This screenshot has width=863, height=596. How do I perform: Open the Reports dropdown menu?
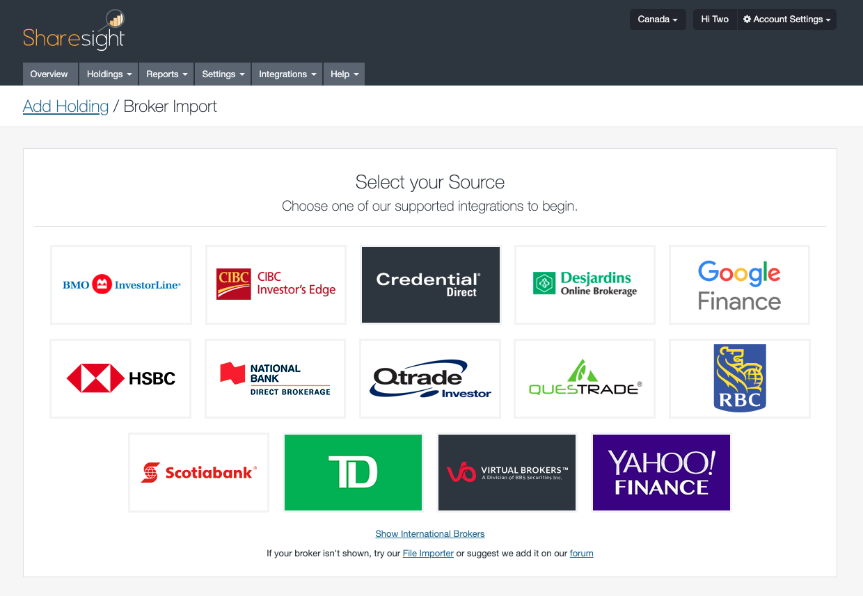click(167, 74)
